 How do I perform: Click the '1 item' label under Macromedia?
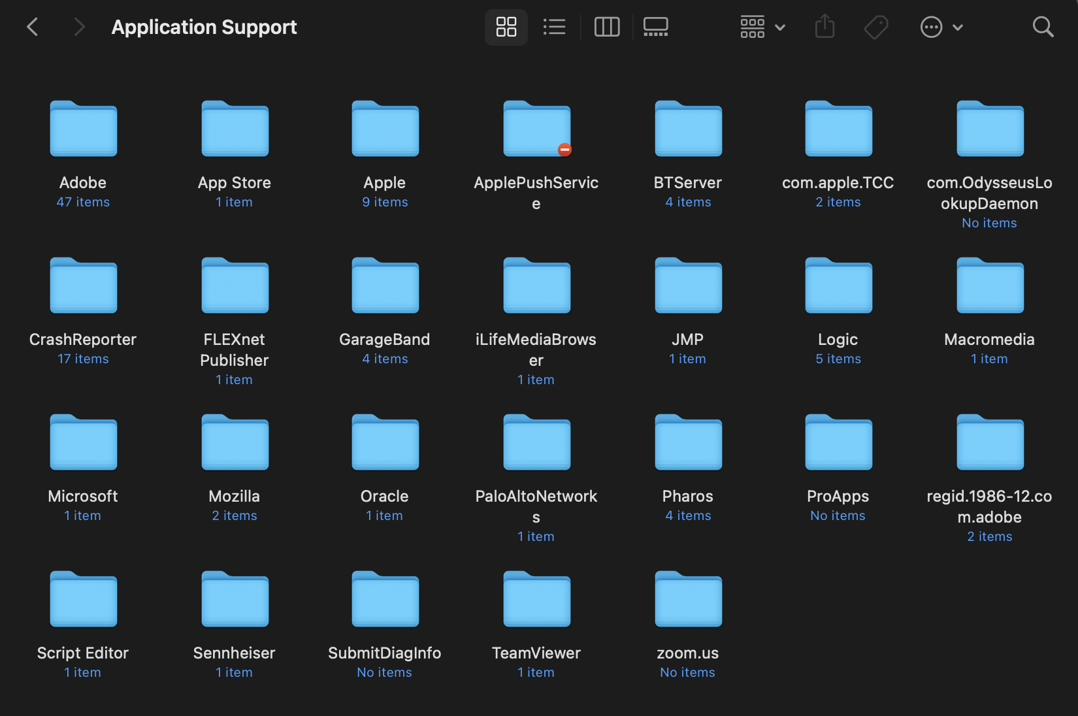(x=989, y=359)
